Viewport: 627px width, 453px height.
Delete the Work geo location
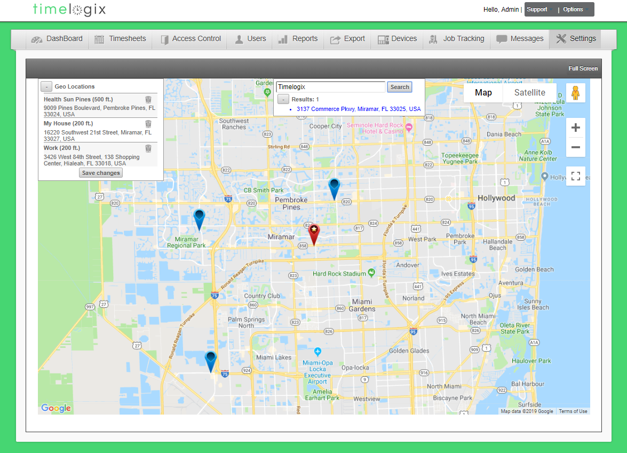point(148,148)
